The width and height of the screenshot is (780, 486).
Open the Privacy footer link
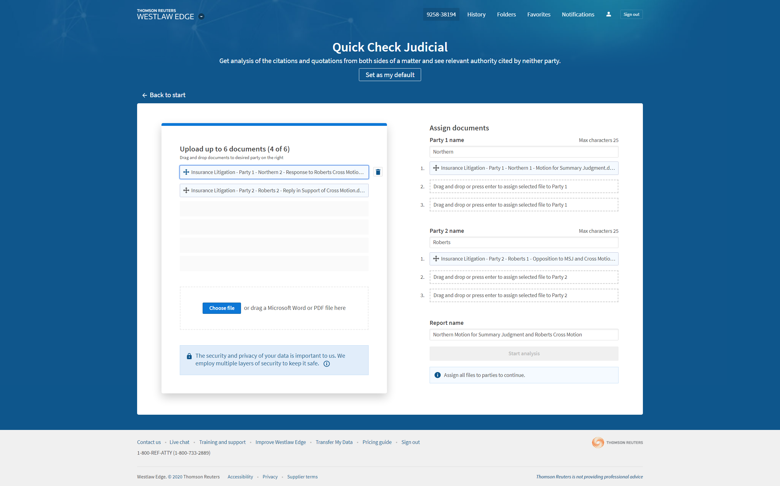pos(270,477)
